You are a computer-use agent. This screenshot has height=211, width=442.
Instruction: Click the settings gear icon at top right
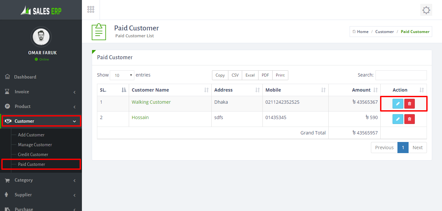pyautogui.click(x=426, y=10)
